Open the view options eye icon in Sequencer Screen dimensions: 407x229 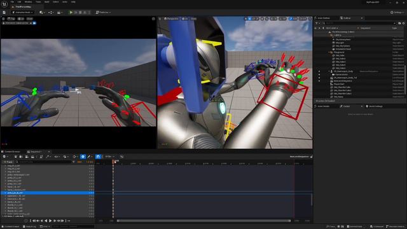click(x=57, y=156)
